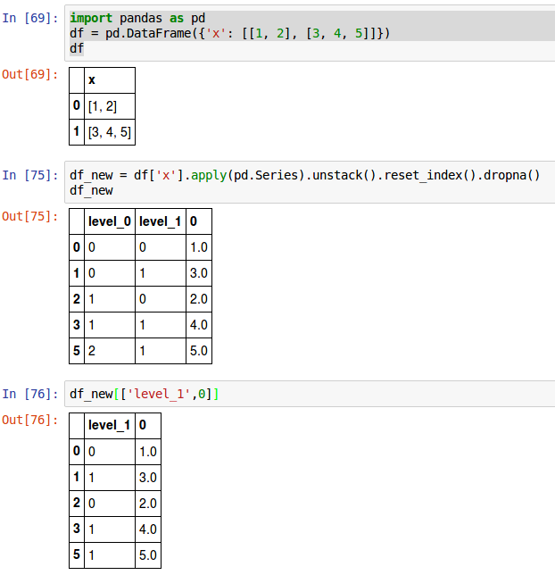
Task: Click the 3.0 value in Out[75] table
Action: (x=199, y=273)
